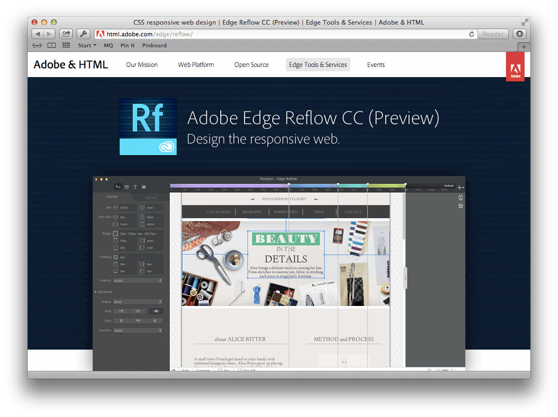Click the Margin shorthand values field
This screenshot has width=558, height=417.
coord(141,234)
